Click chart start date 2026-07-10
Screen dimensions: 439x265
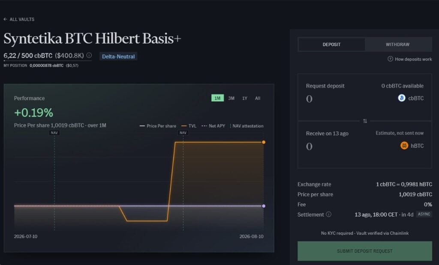pos(25,236)
